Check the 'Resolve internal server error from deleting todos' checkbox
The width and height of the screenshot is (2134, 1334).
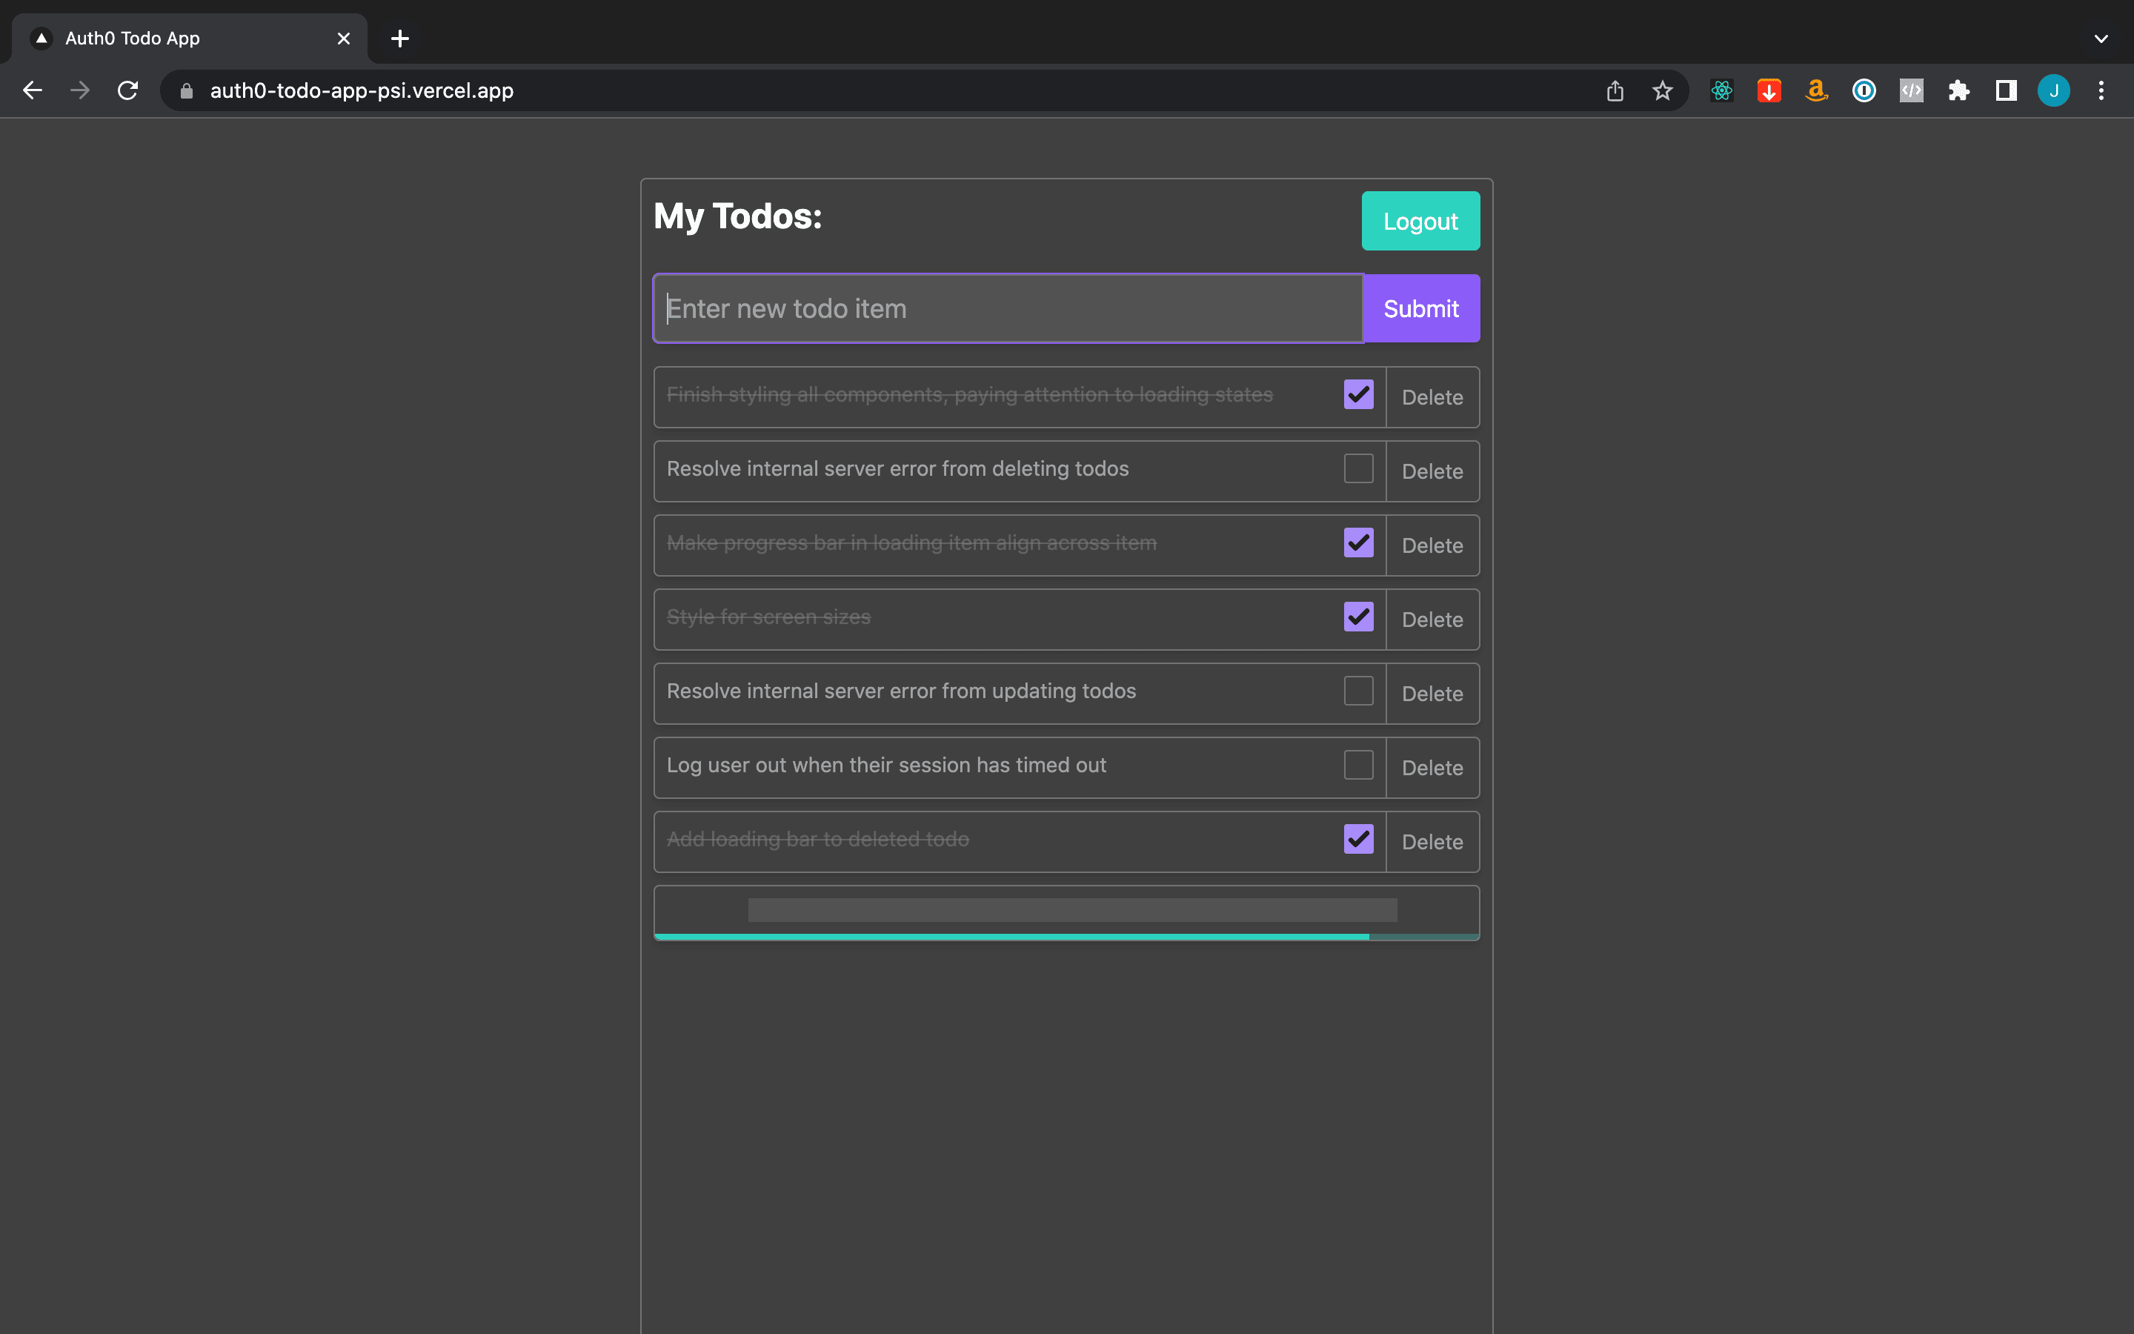pyautogui.click(x=1358, y=468)
